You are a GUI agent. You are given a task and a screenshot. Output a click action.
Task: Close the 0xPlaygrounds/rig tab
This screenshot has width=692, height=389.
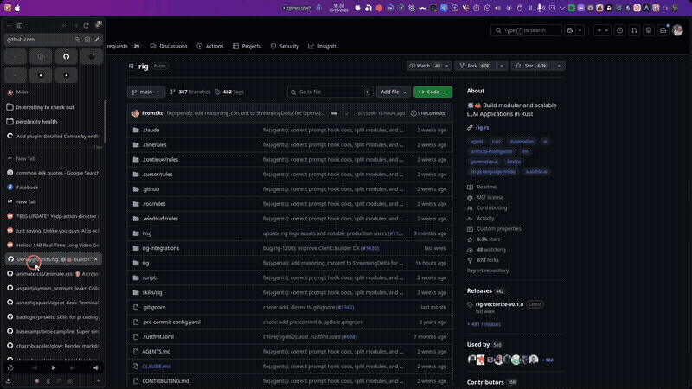pos(96,258)
